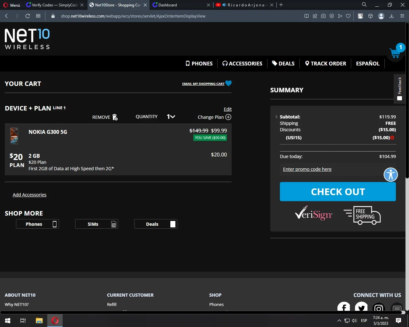Click the taskbar clock
The width and height of the screenshot is (409, 327).
(381, 321)
